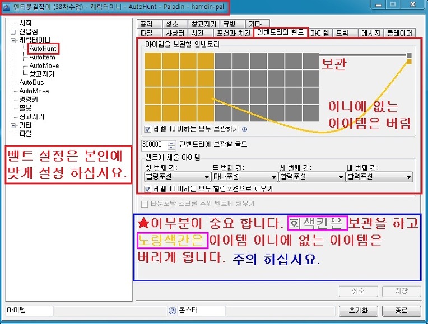Select 창고지기 under 캐릭터이니
The width and height of the screenshot is (428, 324).
click(42, 74)
